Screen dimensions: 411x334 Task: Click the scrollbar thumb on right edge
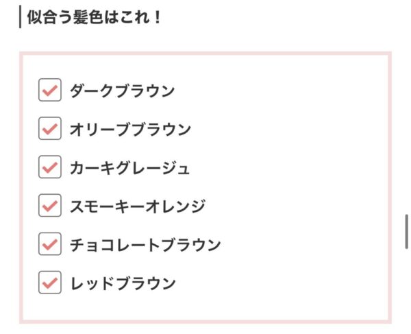pyautogui.click(x=406, y=231)
